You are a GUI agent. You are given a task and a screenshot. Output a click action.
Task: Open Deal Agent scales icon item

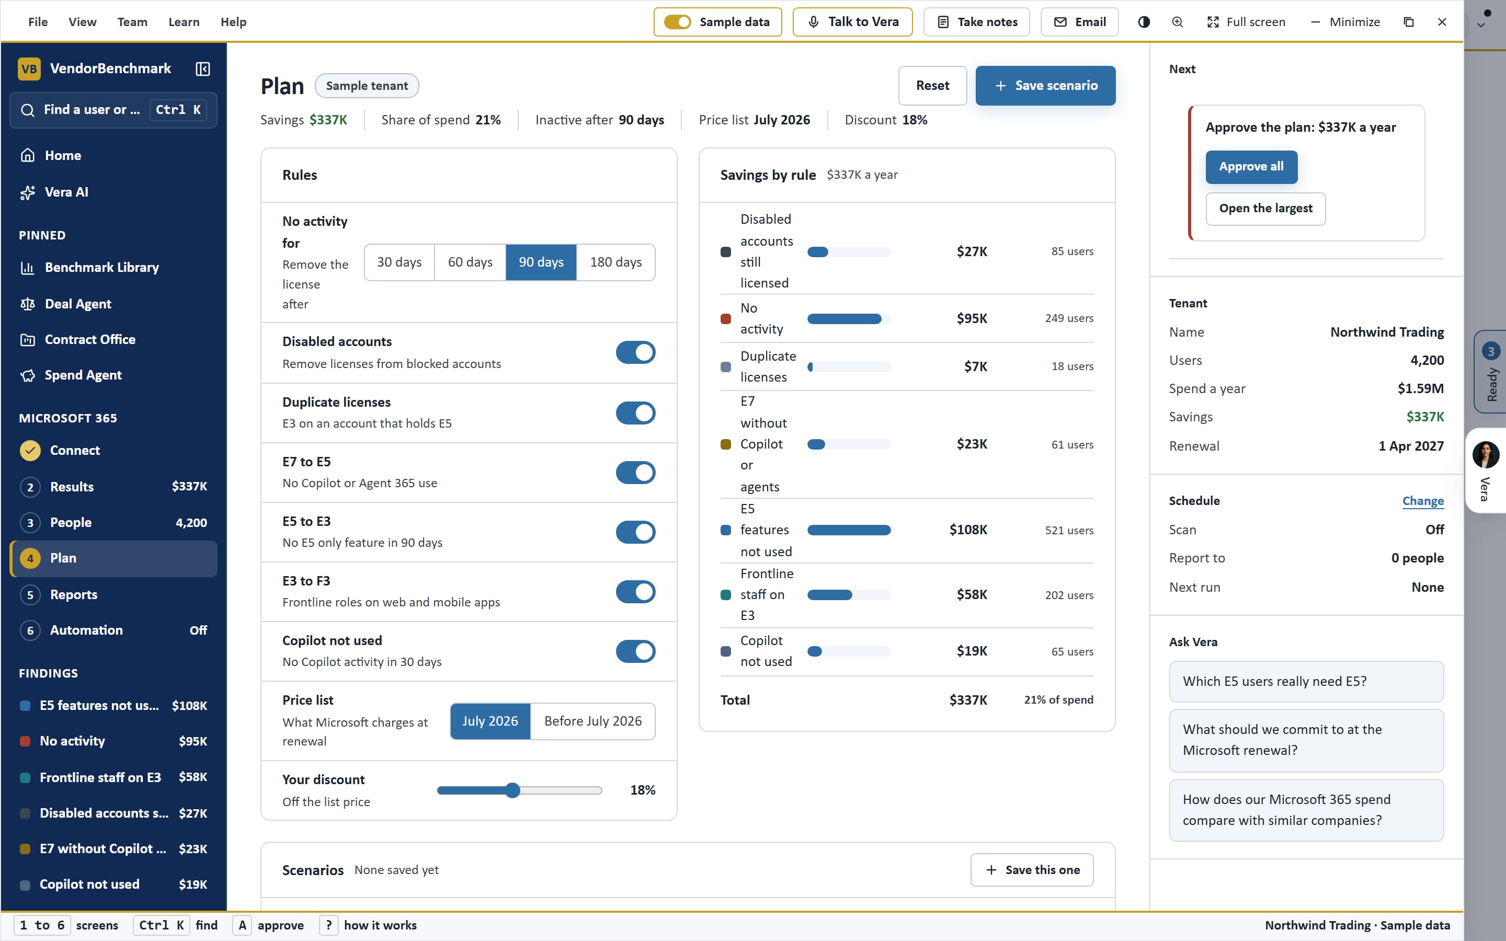[113, 304]
